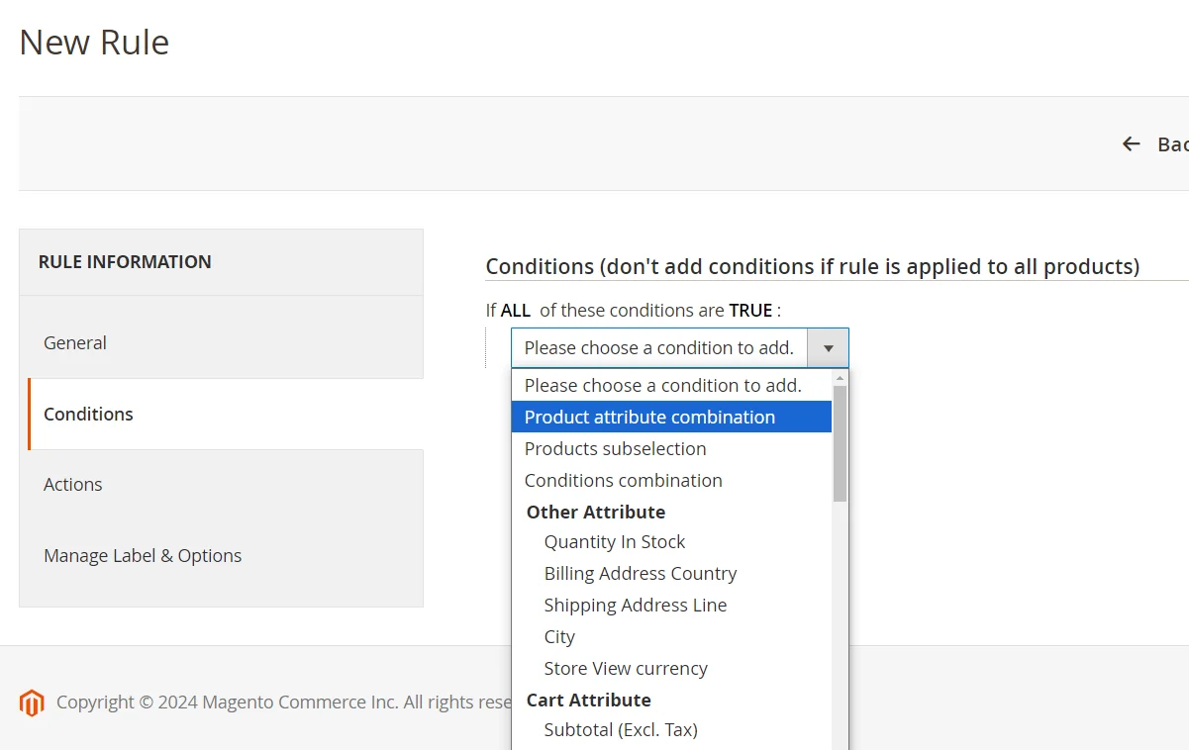
Task: Go to the Actions tab
Action: (73, 485)
